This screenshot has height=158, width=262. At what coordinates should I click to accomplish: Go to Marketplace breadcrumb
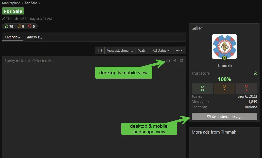tap(11, 3)
